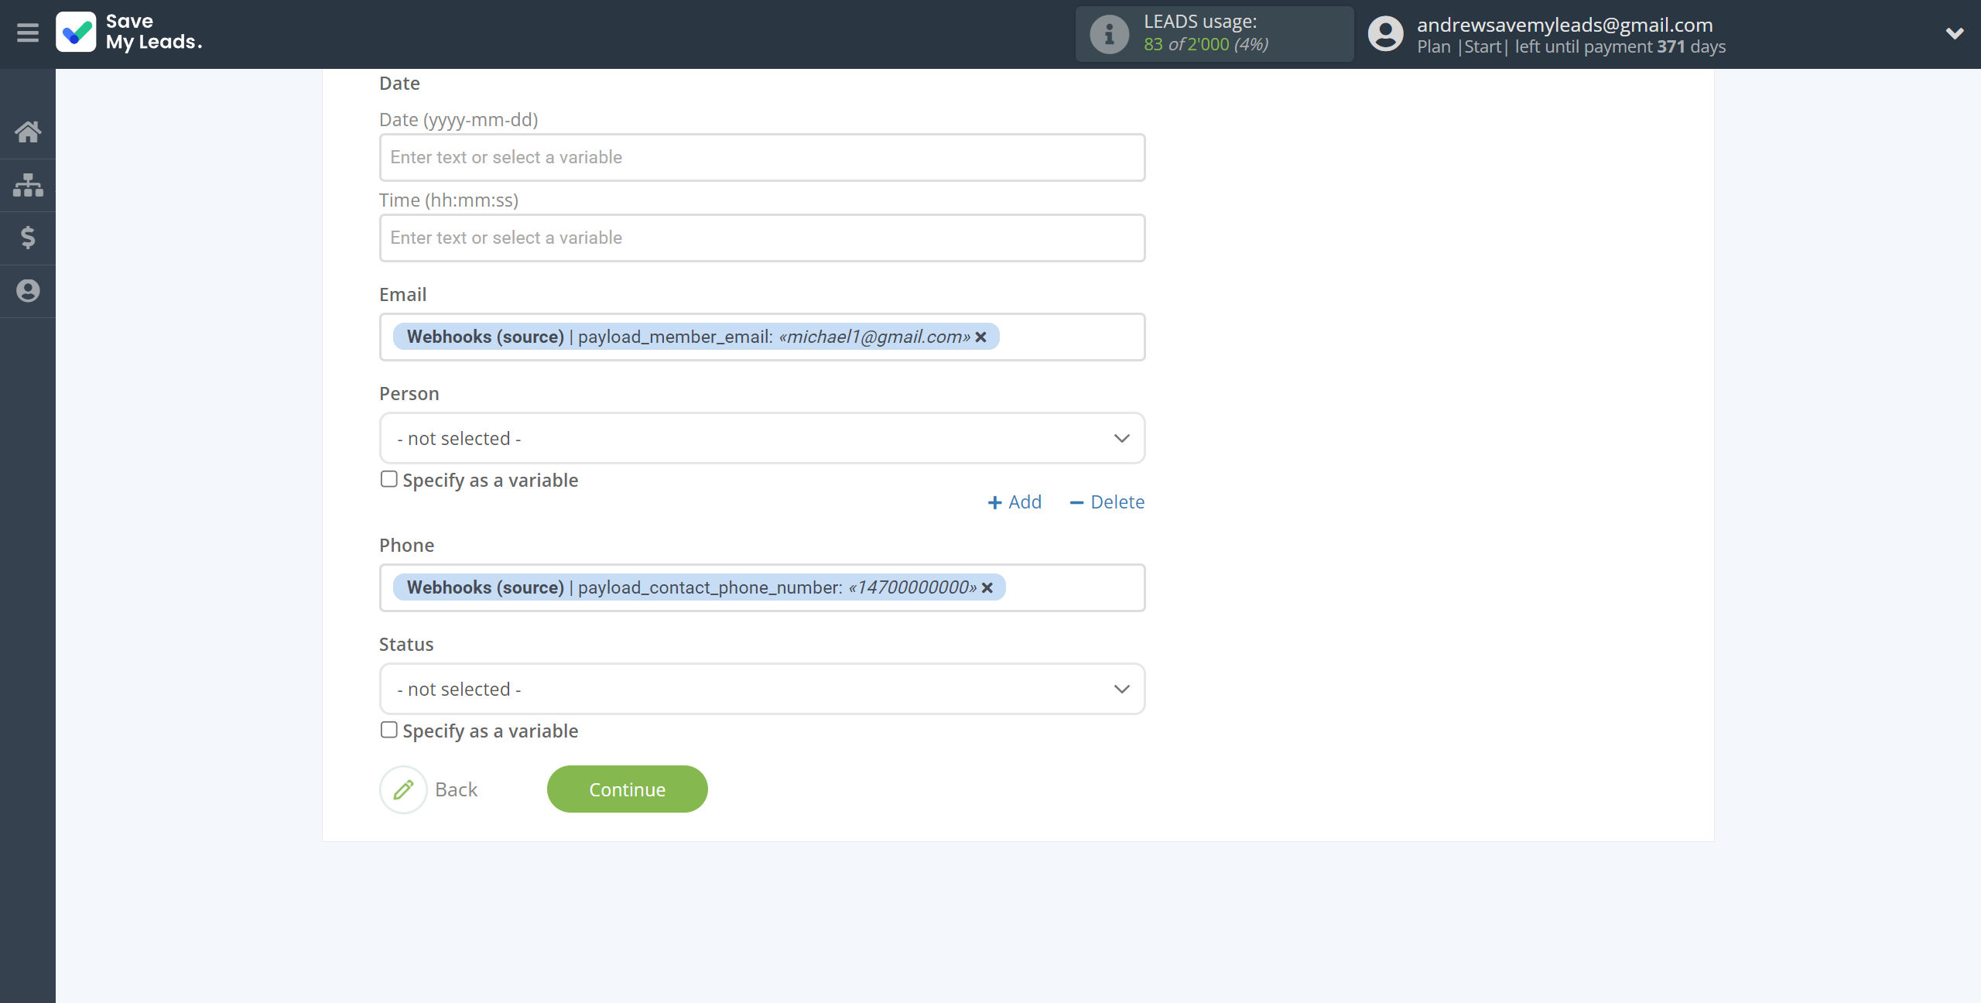
Task: Click the Webhooks (source) phone tag
Action: pos(700,587)
